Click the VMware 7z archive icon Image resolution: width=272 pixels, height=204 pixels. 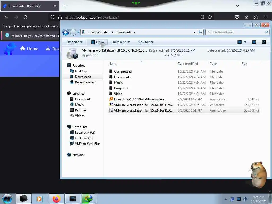tap(111, 105)
